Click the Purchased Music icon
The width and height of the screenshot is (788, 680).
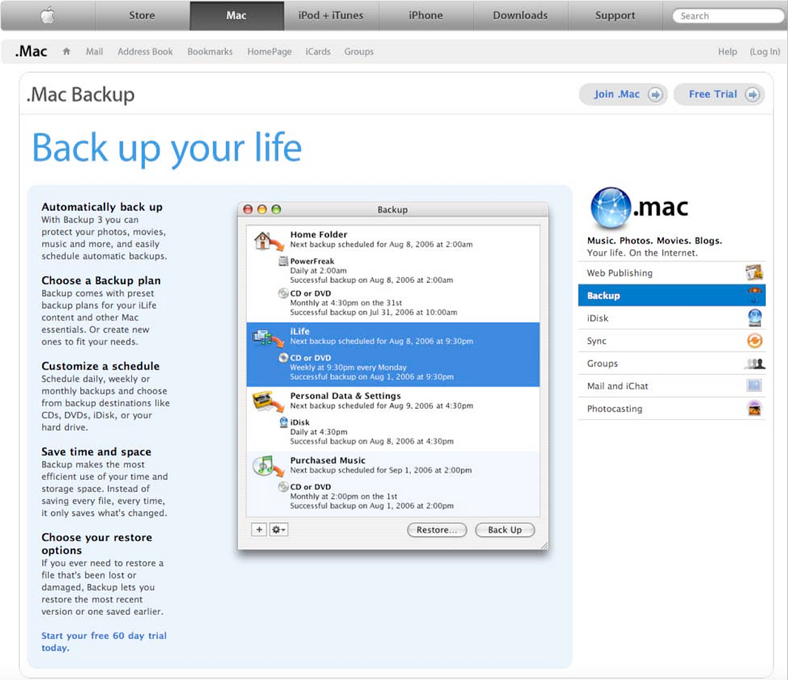point(268,466)
